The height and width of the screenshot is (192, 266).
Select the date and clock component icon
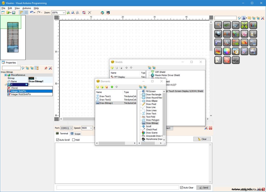coord(235,51)
